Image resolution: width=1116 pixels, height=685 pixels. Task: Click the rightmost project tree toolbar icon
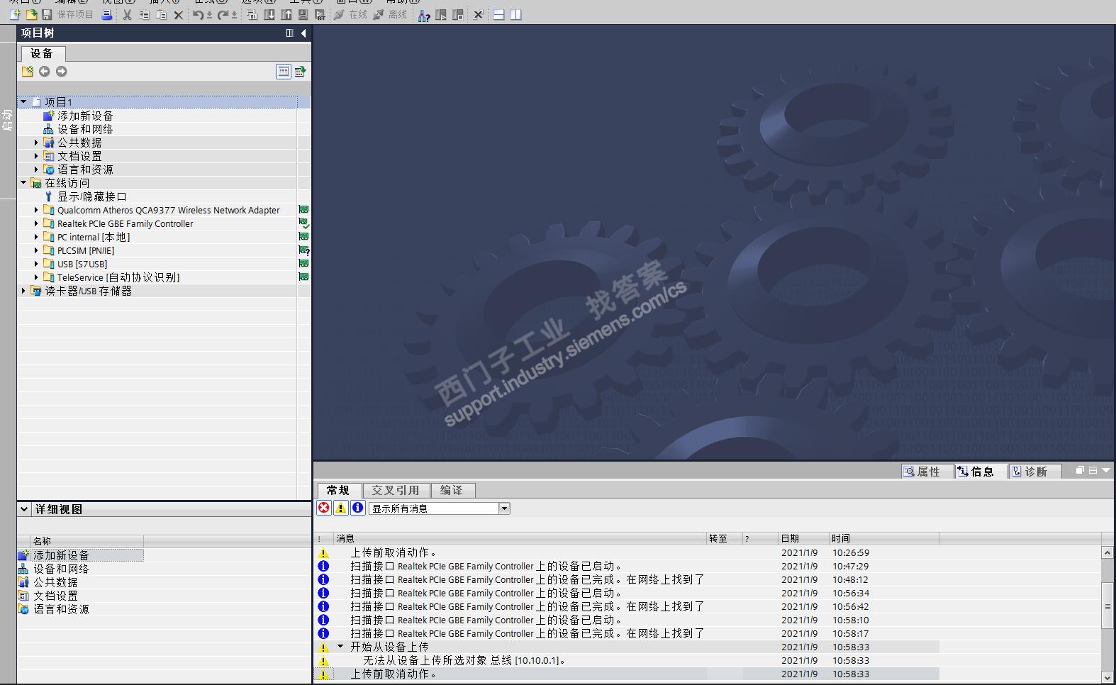pos(301,71)
